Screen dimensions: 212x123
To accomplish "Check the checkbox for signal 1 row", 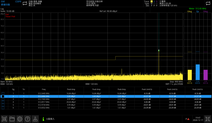I will point(3,93).
